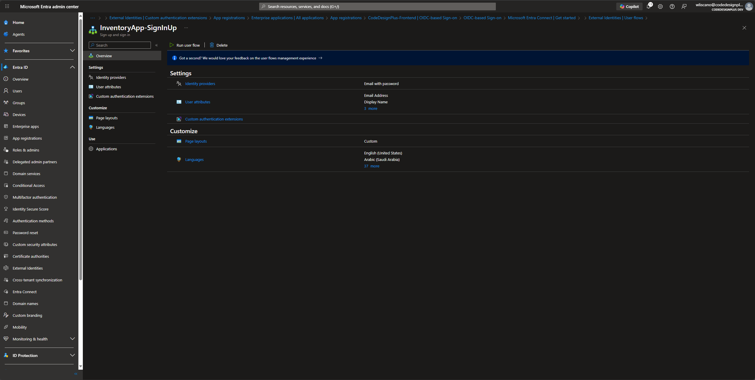Click the Password reset sidebar icon
755x380 pixels.
[6, 232]
